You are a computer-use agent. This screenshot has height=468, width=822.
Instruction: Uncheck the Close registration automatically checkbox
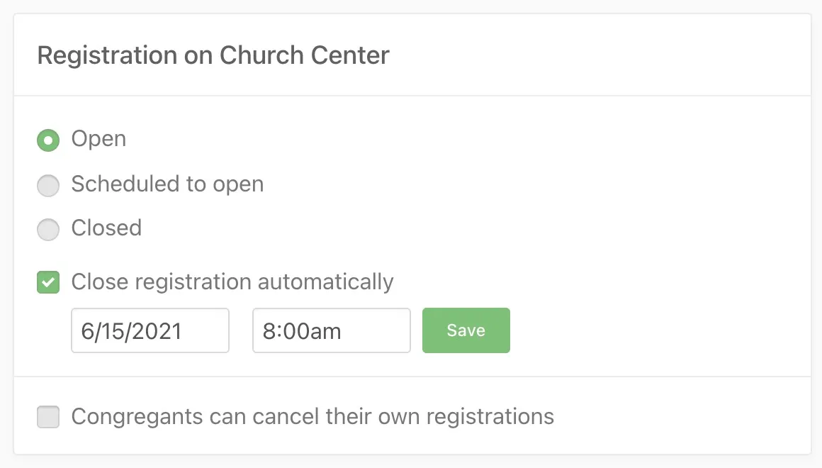pos(48,283)
